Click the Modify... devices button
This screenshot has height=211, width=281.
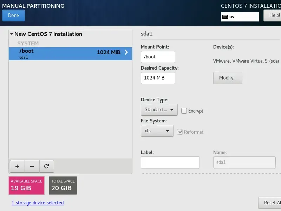(x=228, y=78)
